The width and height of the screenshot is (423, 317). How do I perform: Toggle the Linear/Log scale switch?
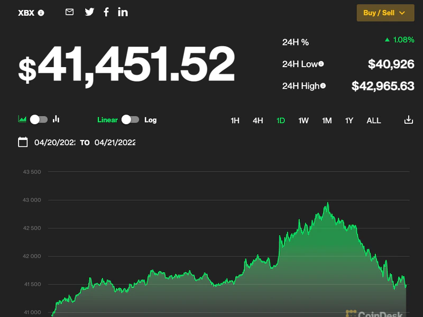coord(130,120)
